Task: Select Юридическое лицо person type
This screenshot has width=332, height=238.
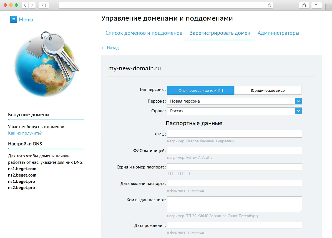Action: coord(268,90)
